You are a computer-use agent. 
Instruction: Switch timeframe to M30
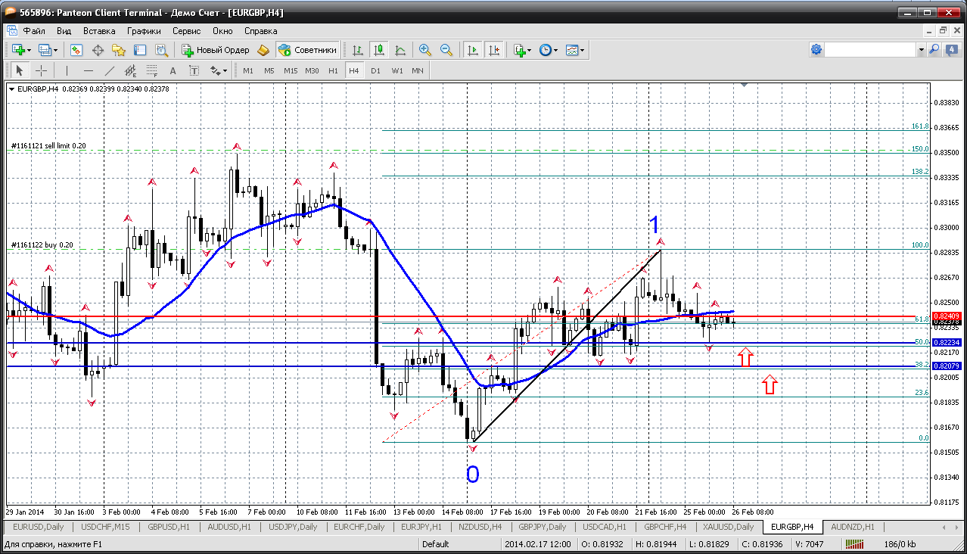(x=312, y=70)
